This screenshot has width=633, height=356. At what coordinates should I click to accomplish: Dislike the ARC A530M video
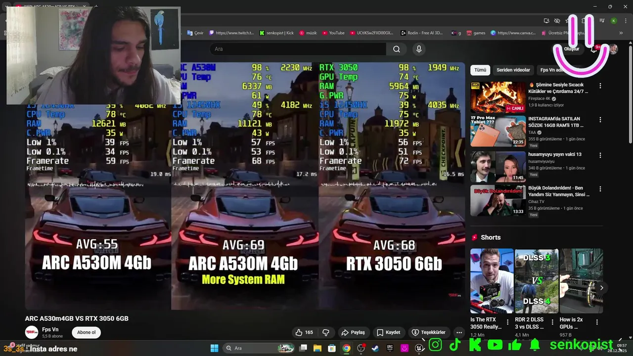[x=326, y=332]
